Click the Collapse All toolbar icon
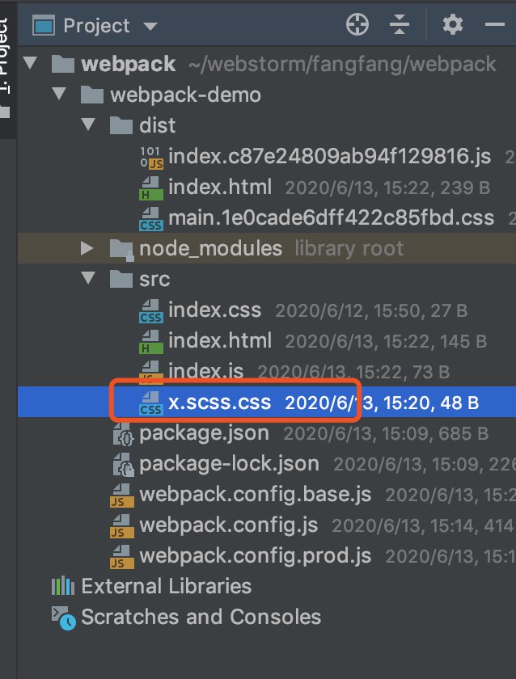Screen dimensions: 516x679 [400, 25]
